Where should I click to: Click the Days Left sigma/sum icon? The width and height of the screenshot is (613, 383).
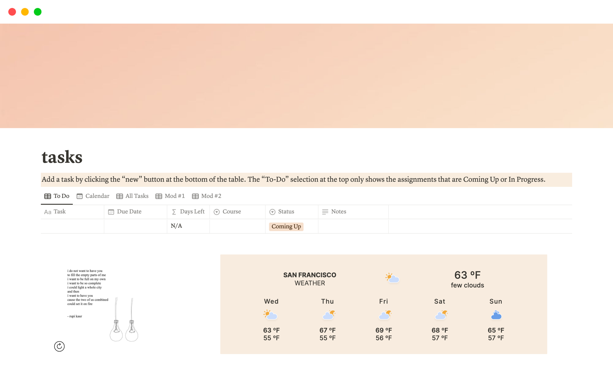pyautogui.click(x=174, y=211)
